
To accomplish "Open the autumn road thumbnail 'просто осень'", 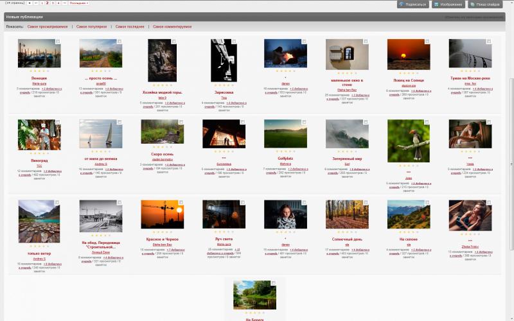I will [101, 53].
